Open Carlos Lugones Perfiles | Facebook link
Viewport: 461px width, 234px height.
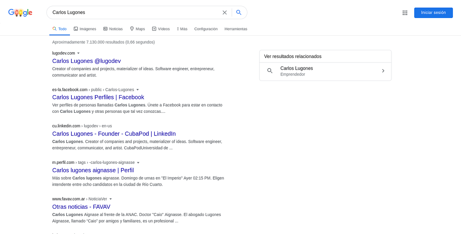pos(98,97)
